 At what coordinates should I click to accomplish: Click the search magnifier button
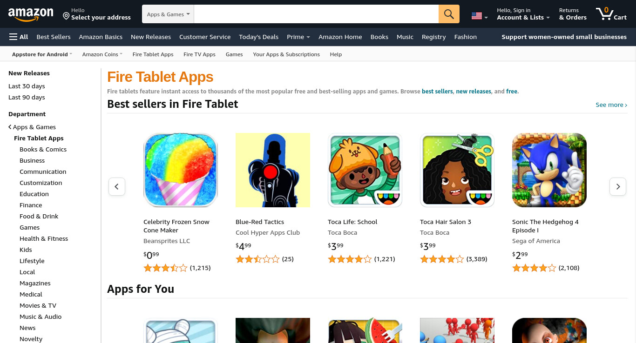(x=449, y=14)
